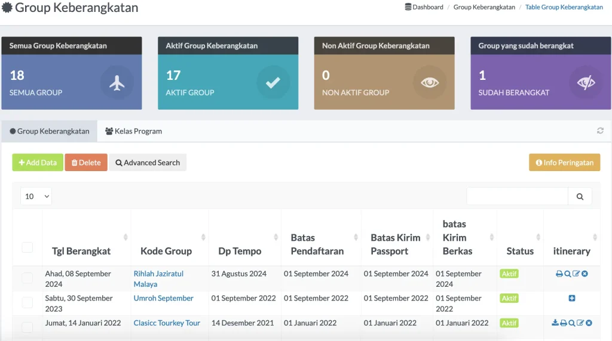Open the Umroh September group link
Screen dimensions: 612x341
click(163, 298)
